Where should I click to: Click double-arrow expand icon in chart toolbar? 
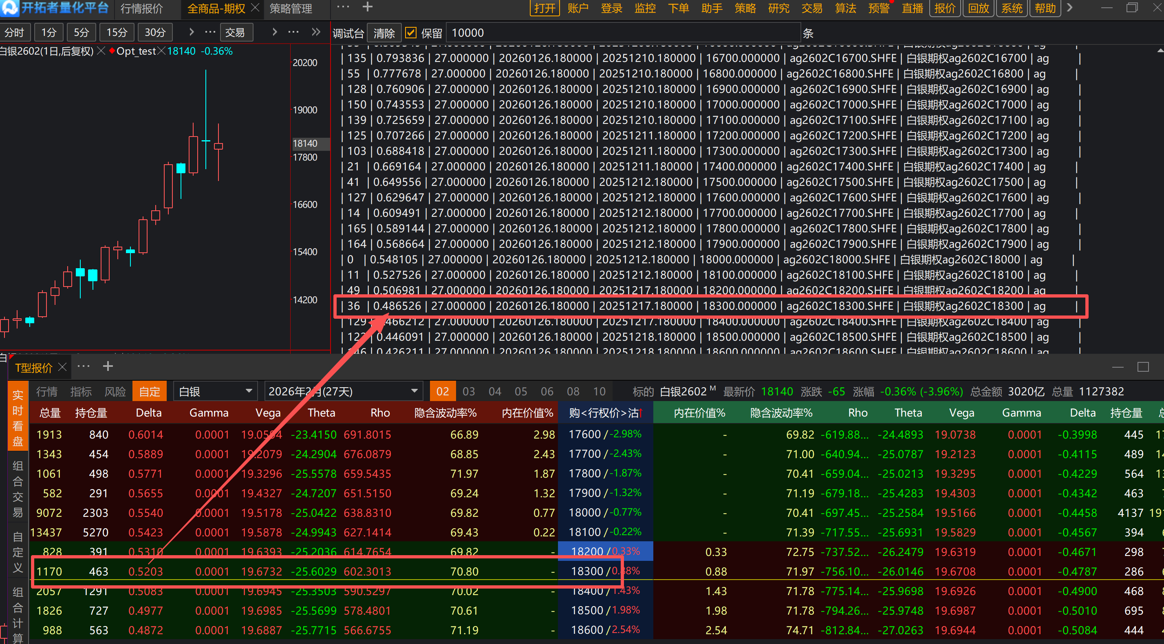(316, 32)
